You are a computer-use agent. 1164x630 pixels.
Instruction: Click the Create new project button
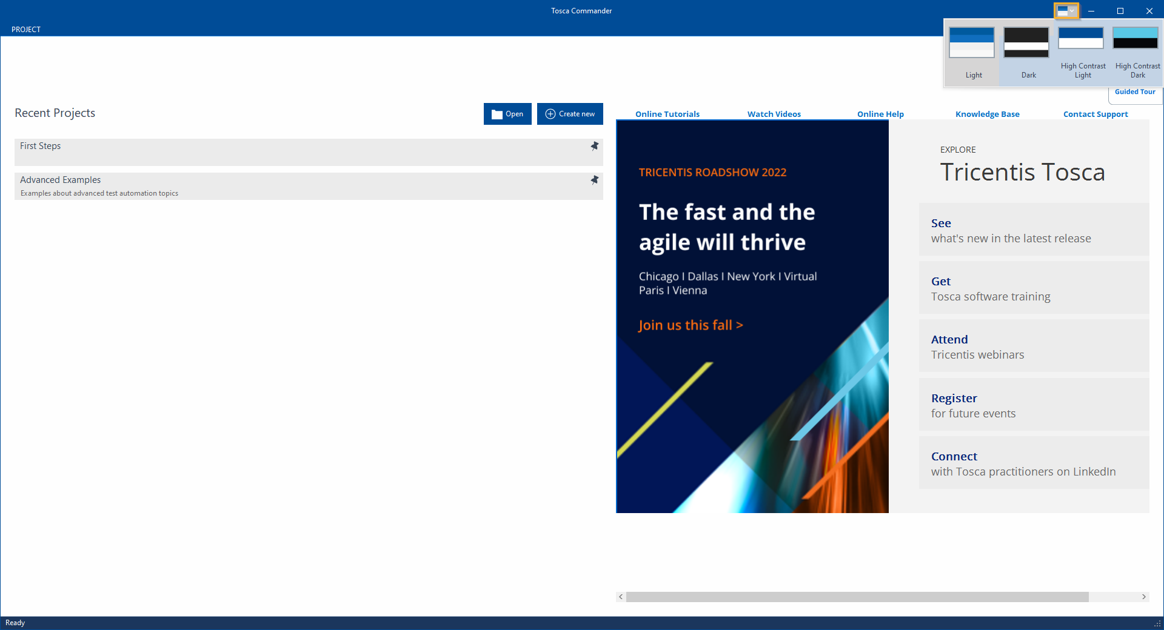[570, 114]
